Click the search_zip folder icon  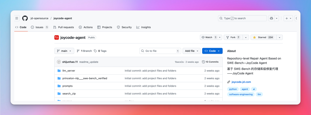[x=59, y=94]
